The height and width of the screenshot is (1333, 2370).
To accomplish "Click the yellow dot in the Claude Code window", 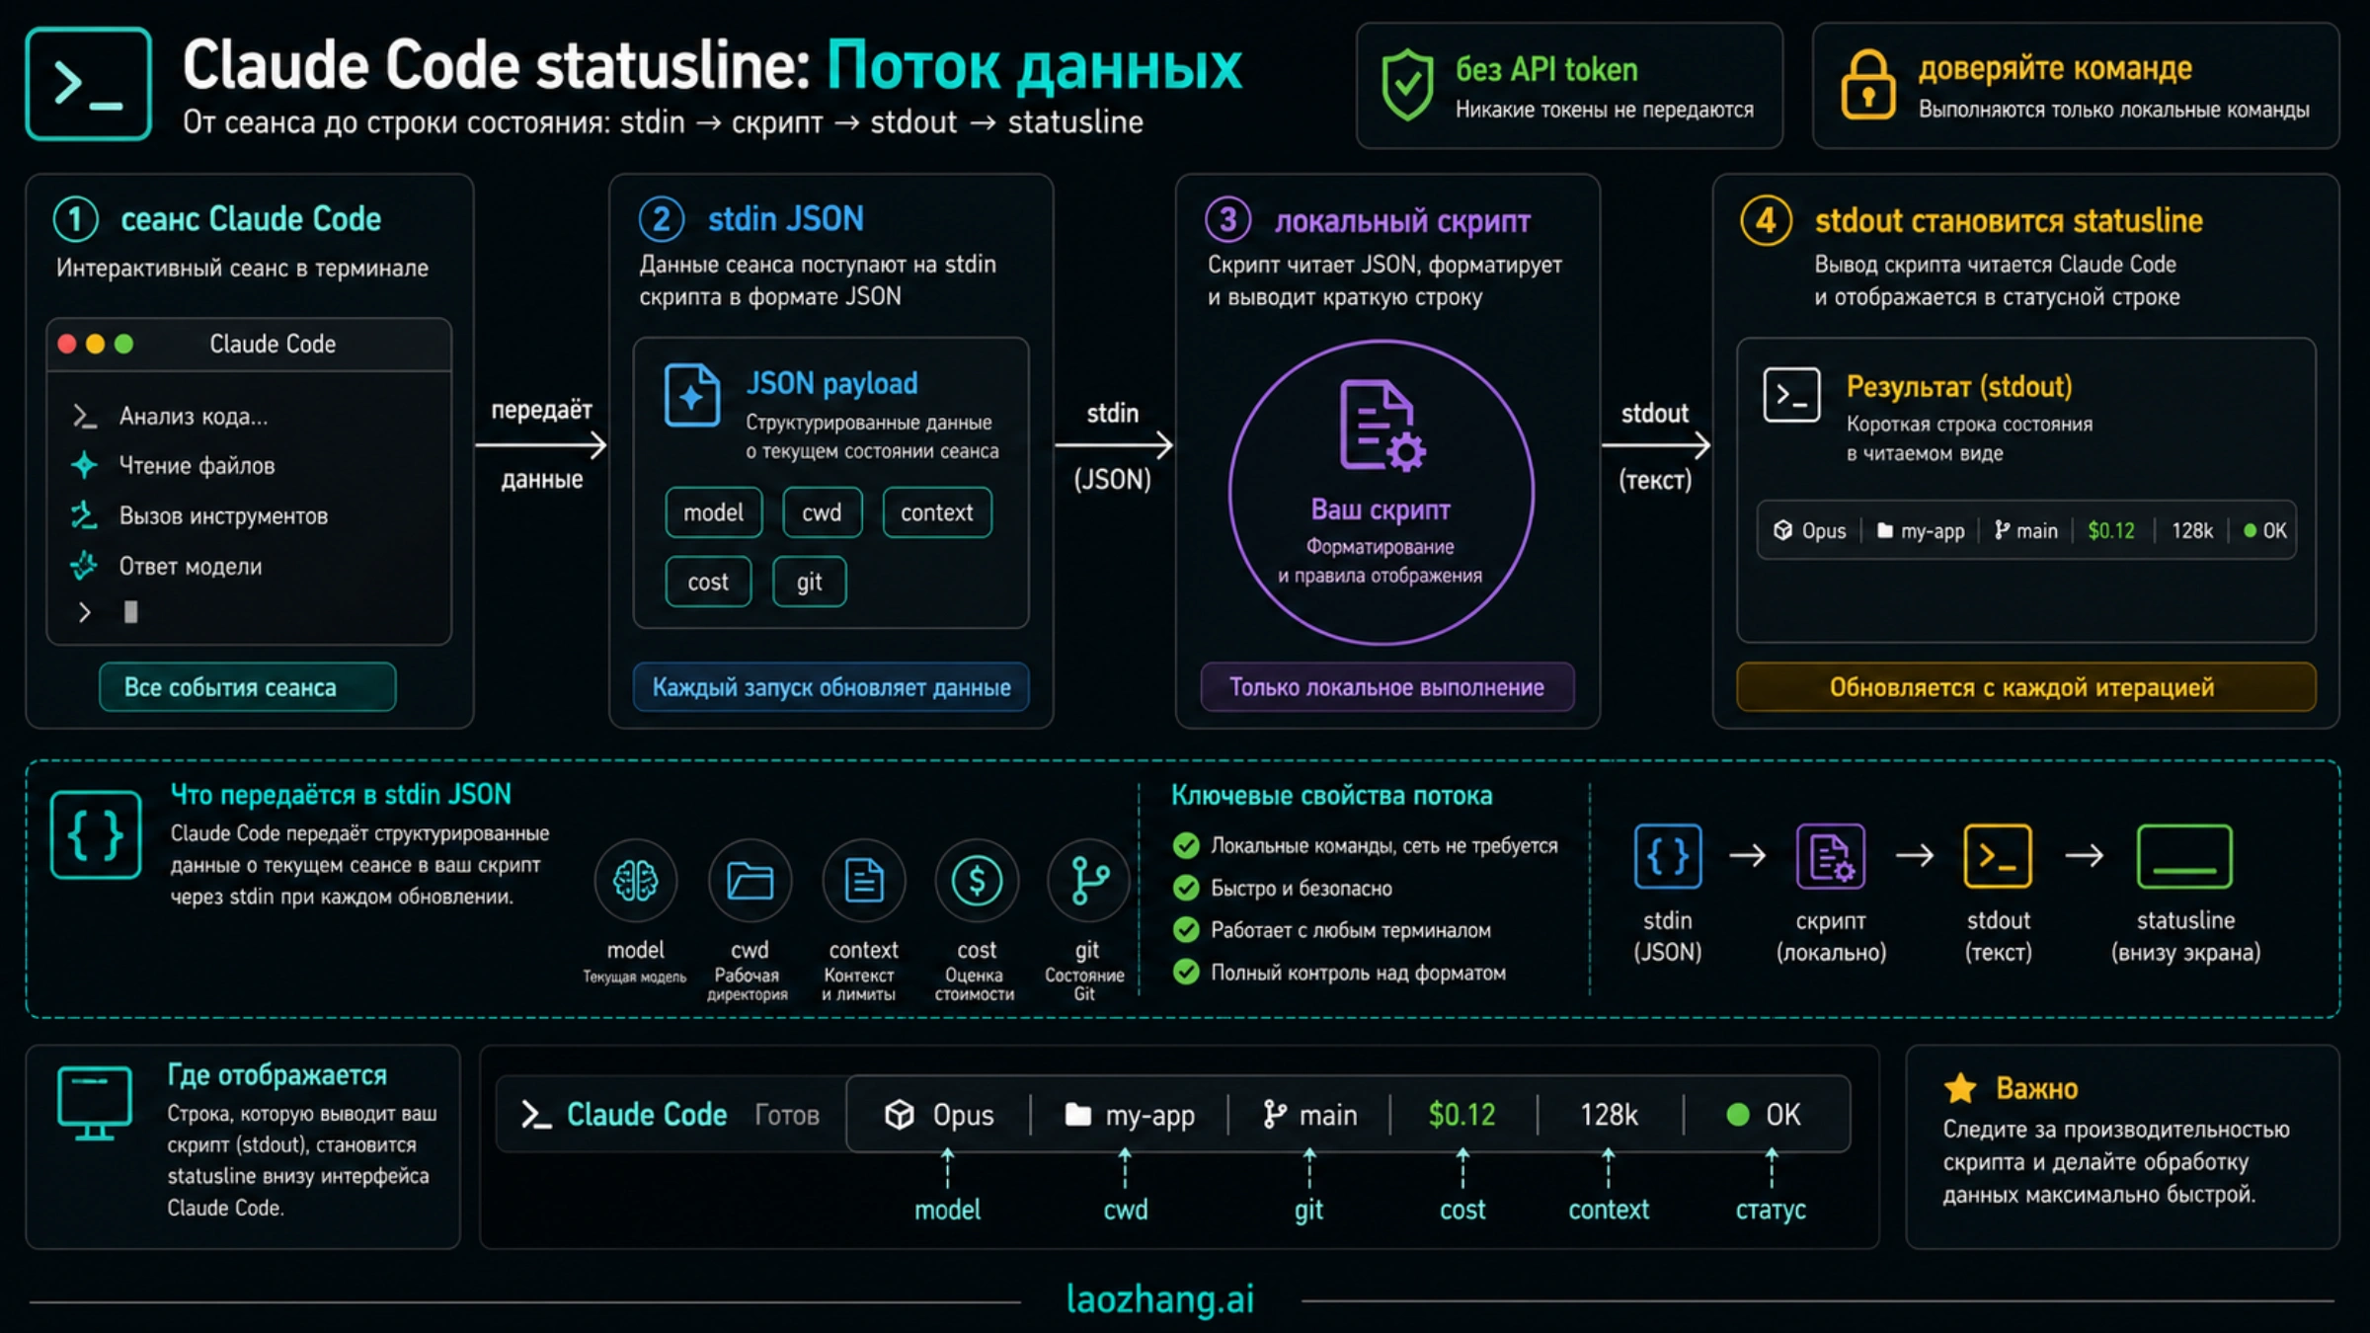I will (x=95, y=344).
